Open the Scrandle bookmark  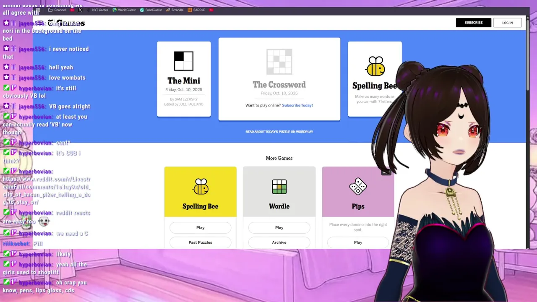click(175, 10)
